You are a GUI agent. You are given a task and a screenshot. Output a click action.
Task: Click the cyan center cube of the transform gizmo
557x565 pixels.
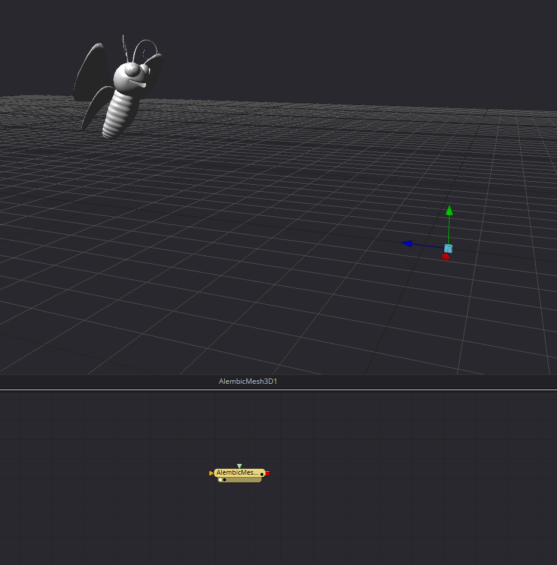pyautogui.click(x=448, y=248)
